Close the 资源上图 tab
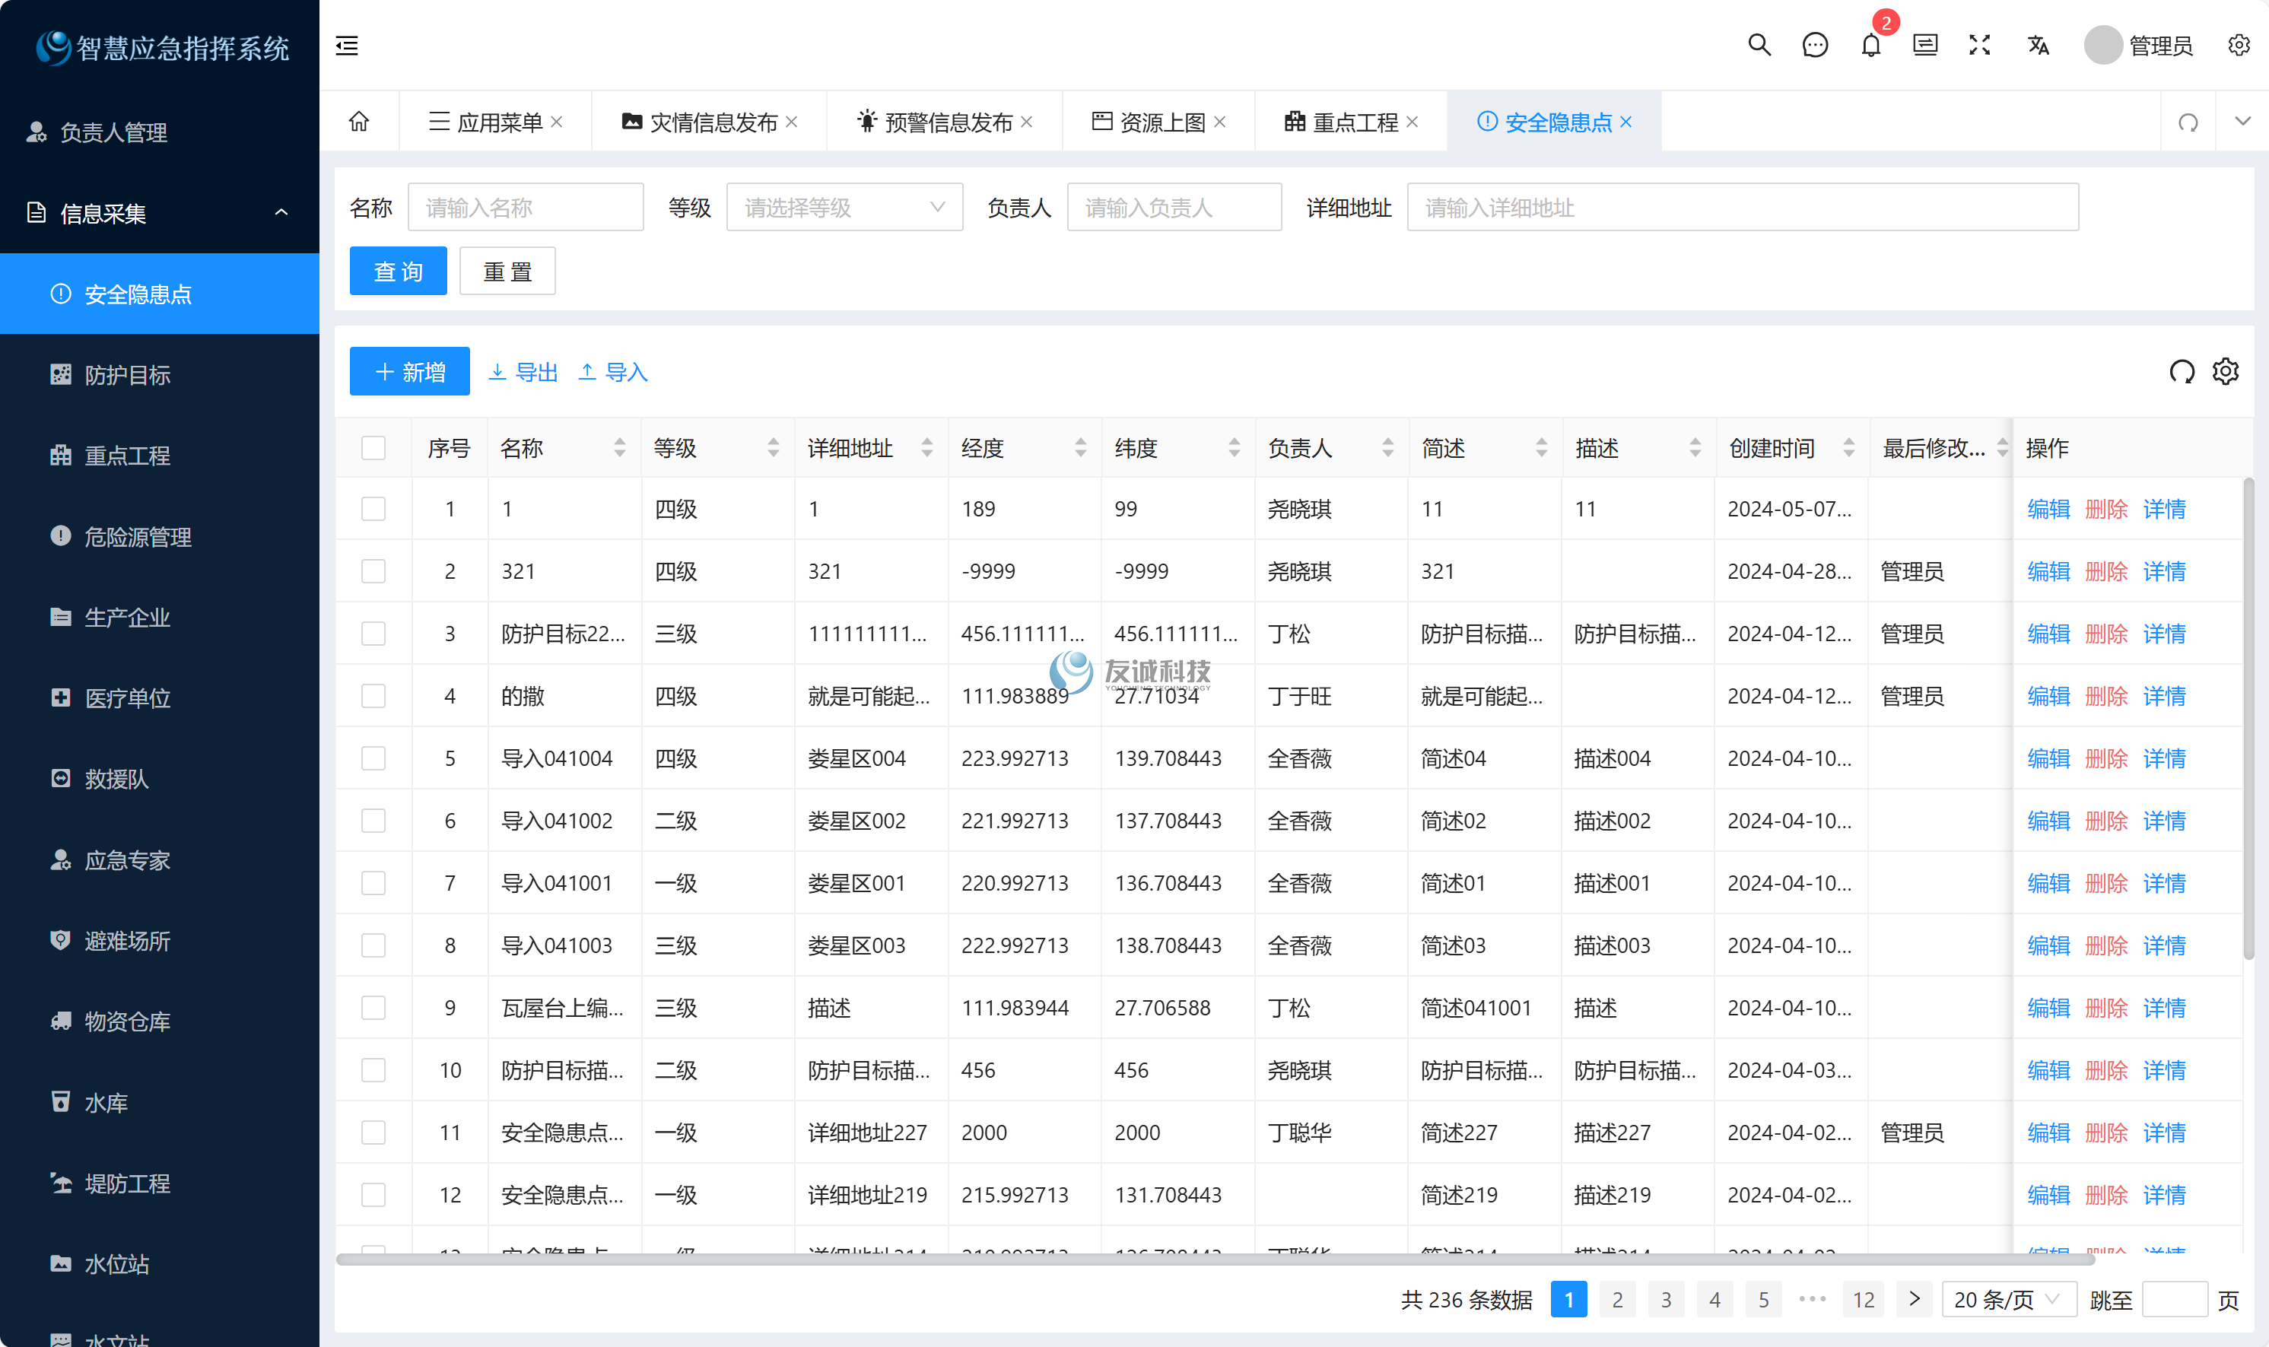The width and height of the screenshot is (2269, 1347). (x=1220, y=122)
